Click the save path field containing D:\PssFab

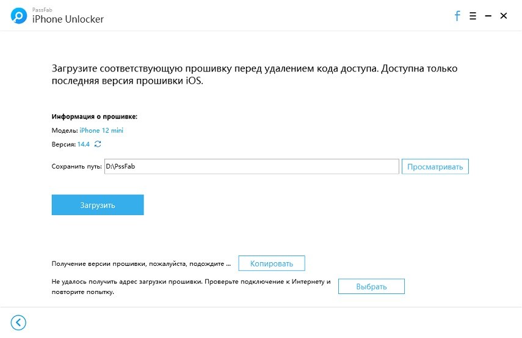tap(252, 166)
